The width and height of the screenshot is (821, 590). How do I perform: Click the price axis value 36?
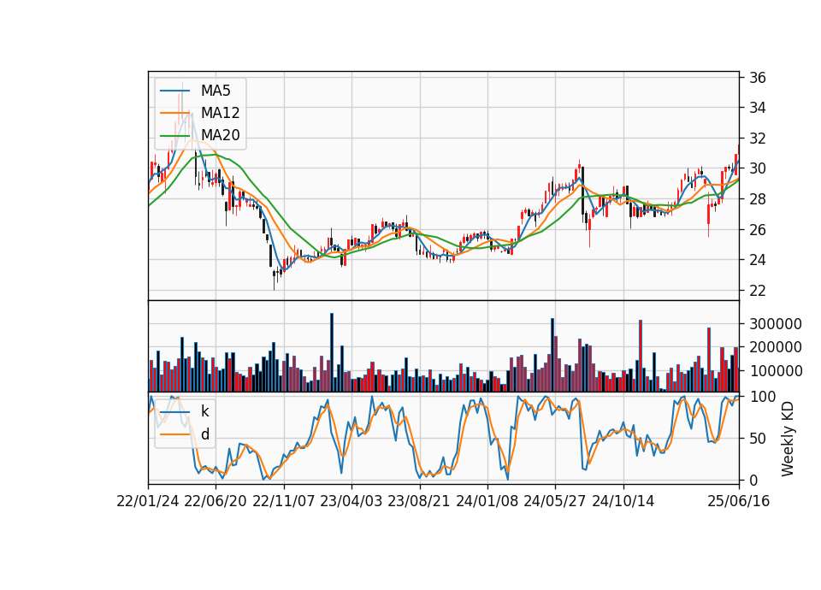(757, 78)
